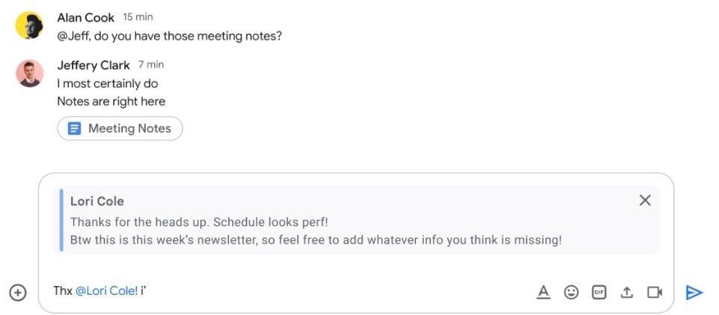Click the Jeffery Clark sender name
The width and height of the screenshot is (719, 315).
point(93,65)
